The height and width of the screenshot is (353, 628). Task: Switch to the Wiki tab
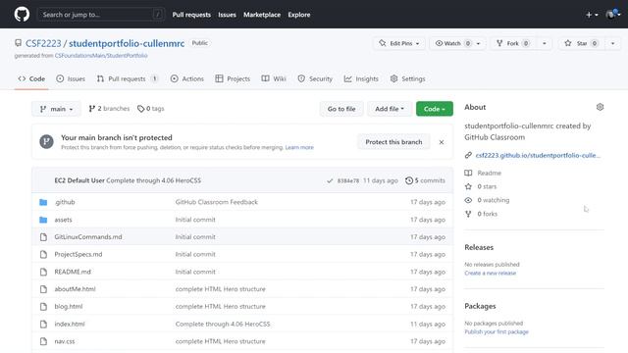274,78
